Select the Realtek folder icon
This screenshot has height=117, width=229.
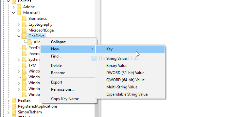coord(14,100)
